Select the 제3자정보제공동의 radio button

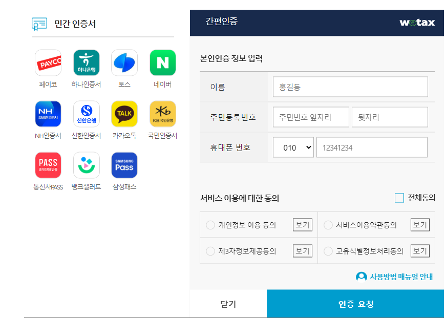(210, 251)
